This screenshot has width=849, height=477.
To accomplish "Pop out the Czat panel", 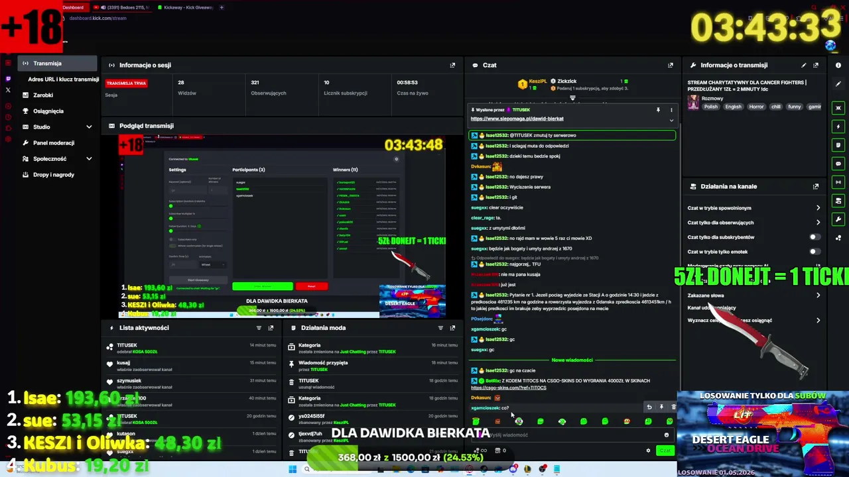I will click(671, 66).
